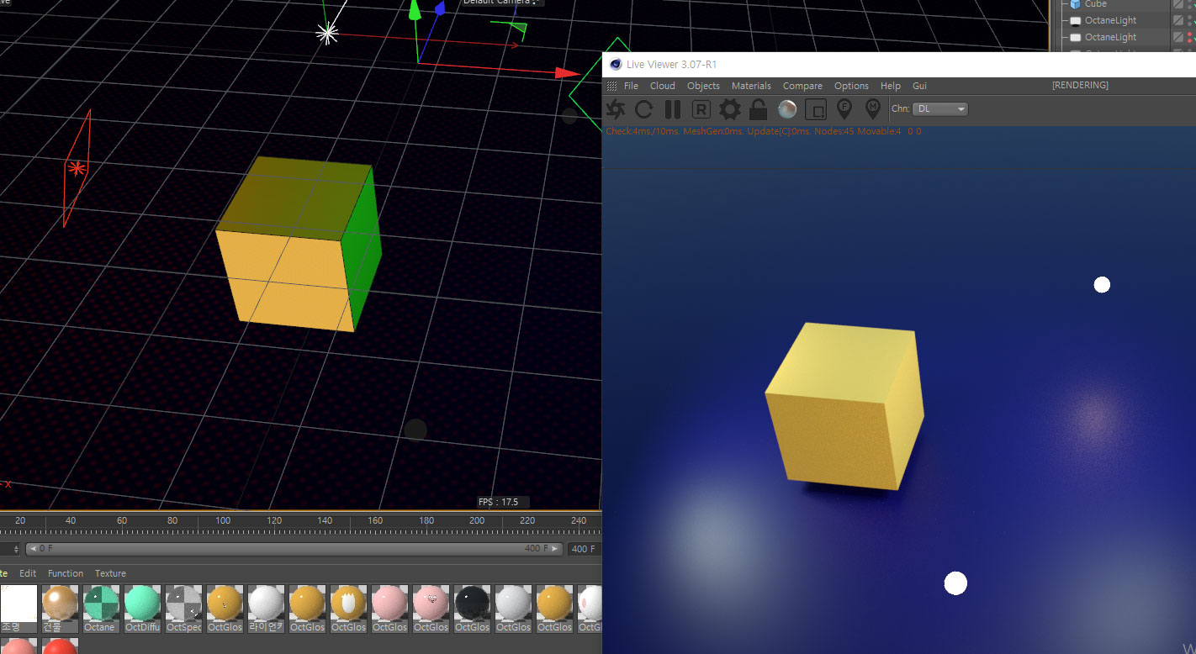Open the Cloud menu
1196x654 pixels.
tap(663, 86)
